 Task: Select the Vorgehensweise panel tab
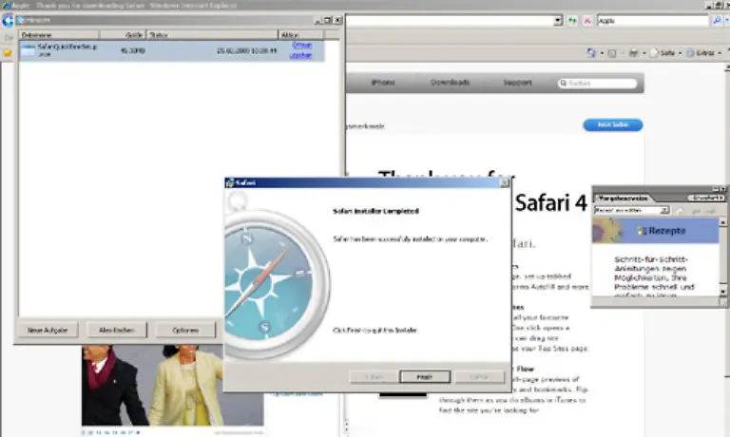(x=623, y=199)
